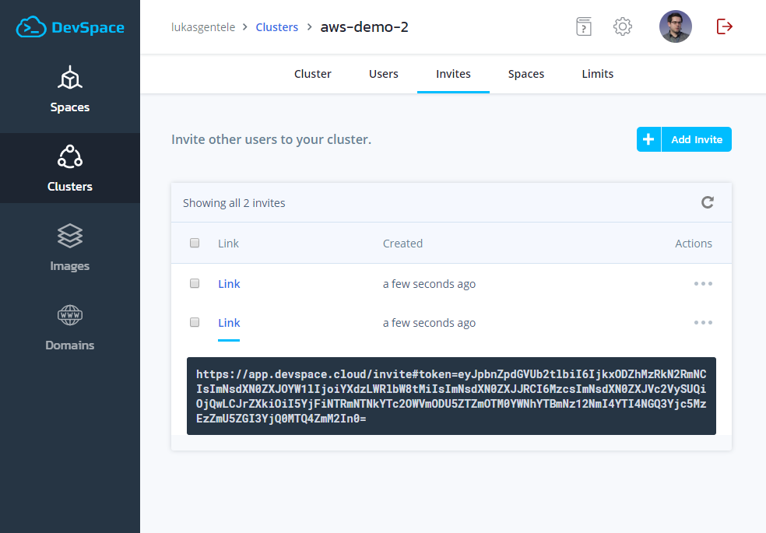Open the Clusters sidebar section
The height and width of the screenshot is (533, 766).
[x=70, y=168]
